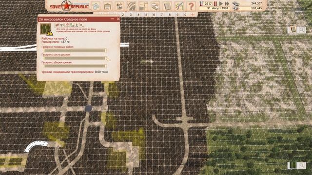
Task: Click the red plus add-shortcut button
Action: [x=193, y=15]
